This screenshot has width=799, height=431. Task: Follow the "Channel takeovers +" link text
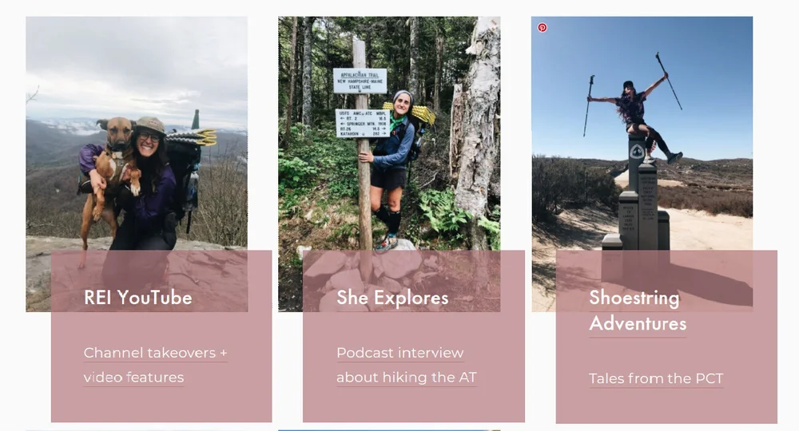(156, 353)
